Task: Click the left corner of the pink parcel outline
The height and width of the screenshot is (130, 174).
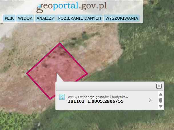Action: coord(27,73)
